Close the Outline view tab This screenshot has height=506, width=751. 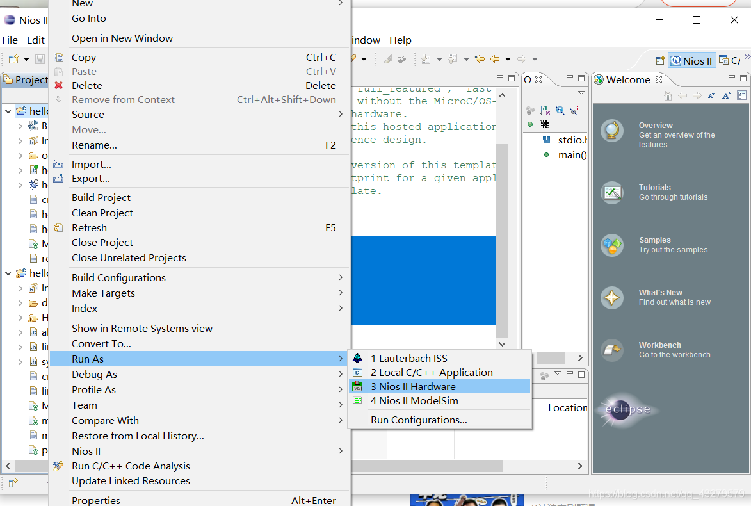538,79
